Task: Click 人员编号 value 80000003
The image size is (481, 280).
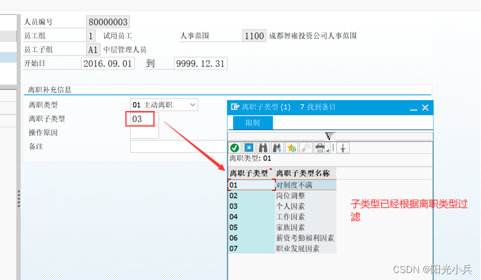Action: [x=108, y=22]
